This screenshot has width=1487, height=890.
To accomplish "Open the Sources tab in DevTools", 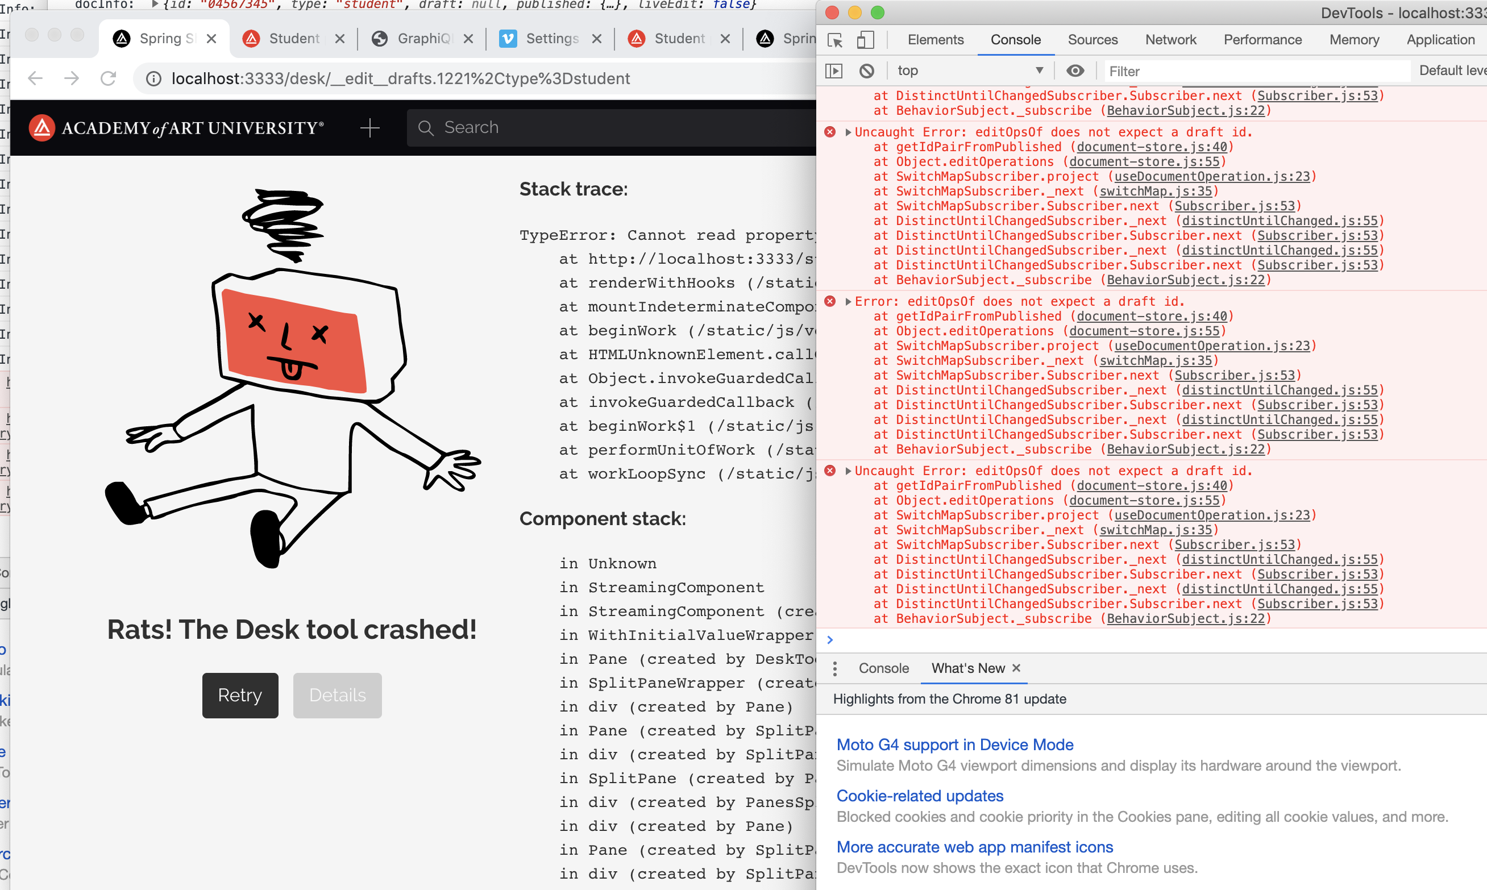I will coord(1093,40).
